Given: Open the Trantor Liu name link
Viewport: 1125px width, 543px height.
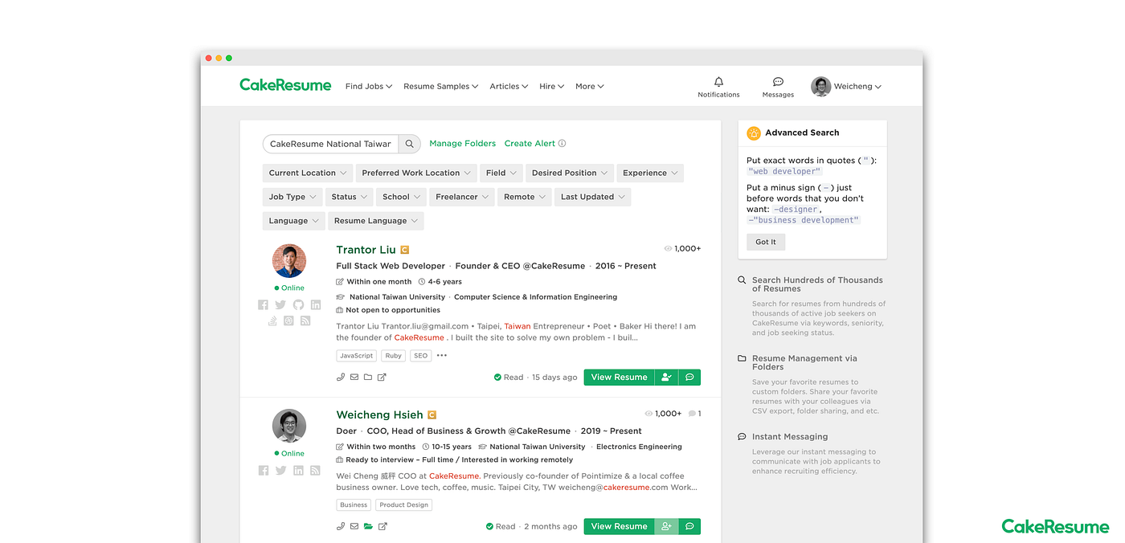Looking at the screenshot, I should [x=366, y=250].
